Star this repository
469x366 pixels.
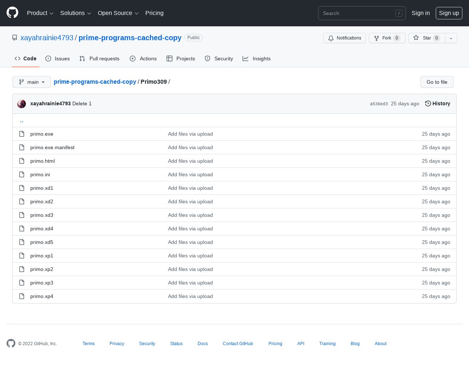[x=426, y=38]
